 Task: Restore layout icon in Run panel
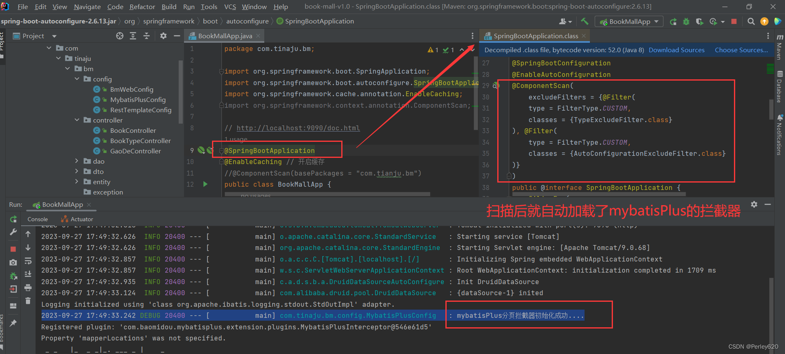(13, 306)
